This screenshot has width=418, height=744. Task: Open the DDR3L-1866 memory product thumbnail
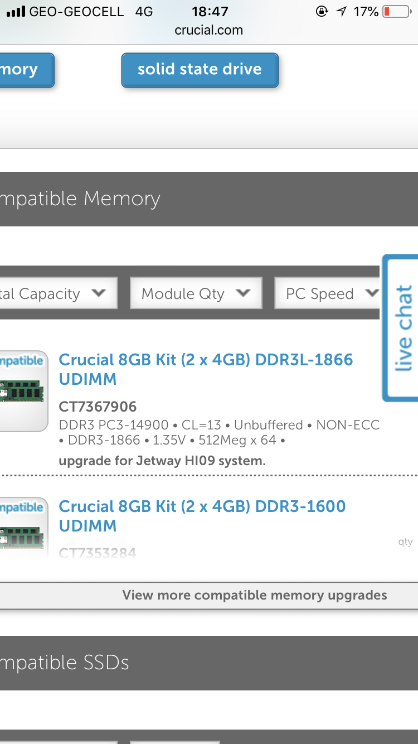[x=23, y=390]
